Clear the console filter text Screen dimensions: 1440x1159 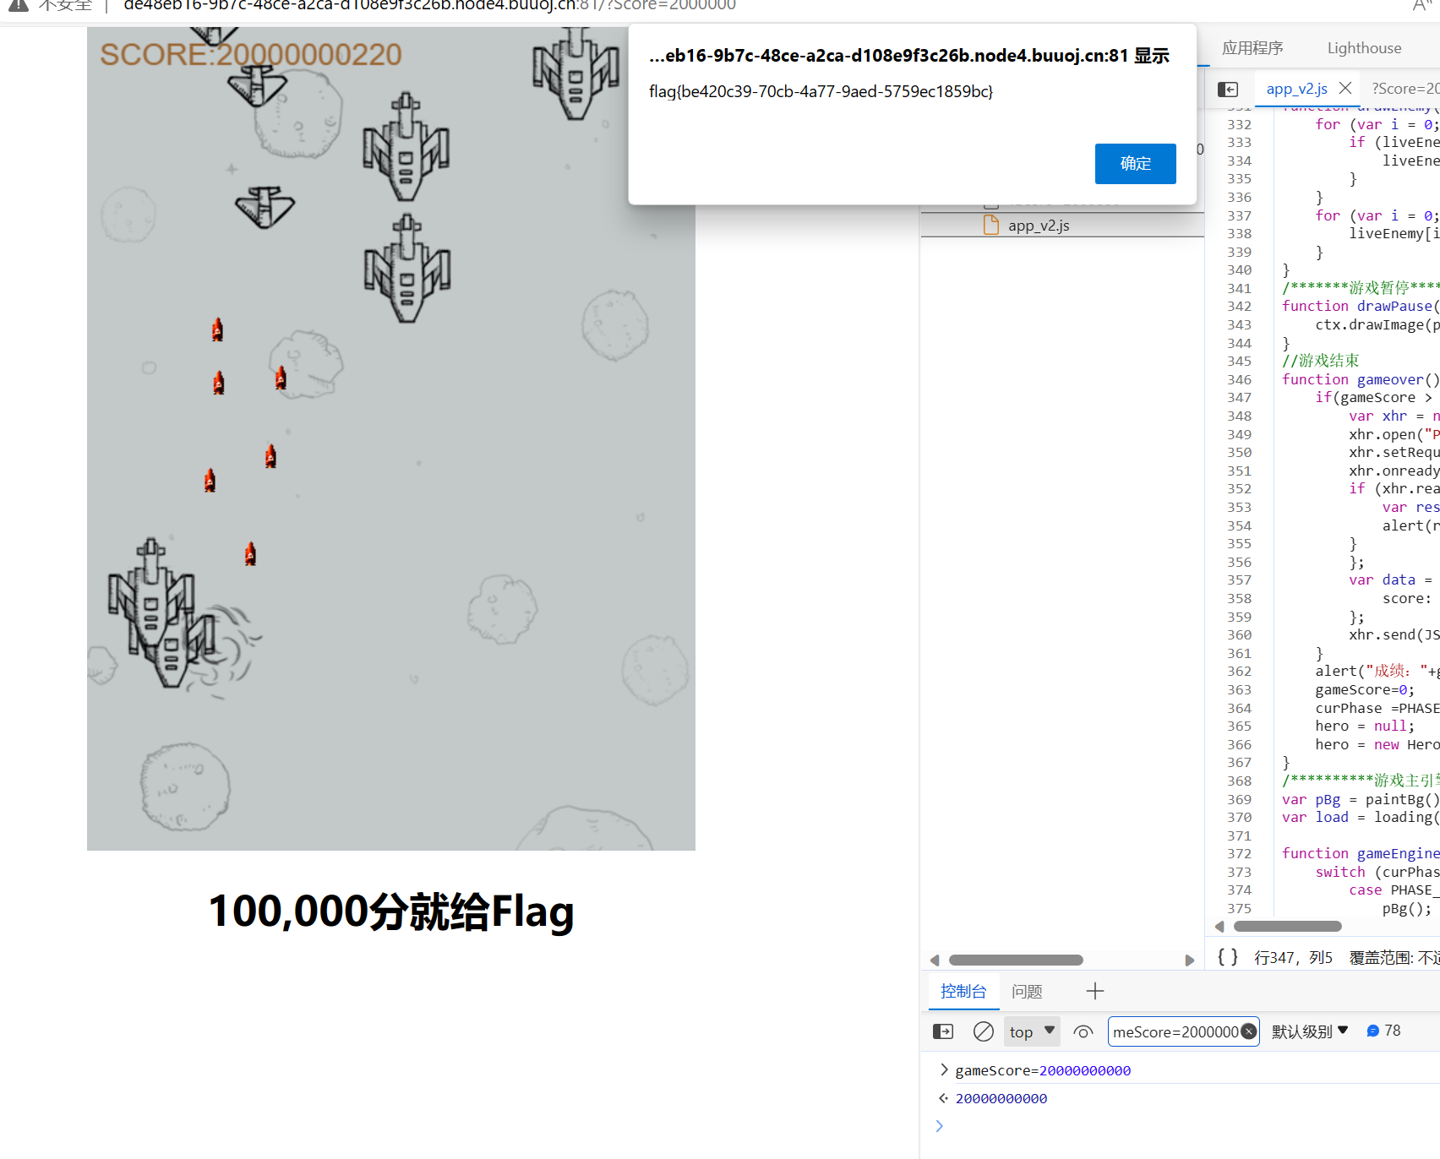point(1249,1031)
